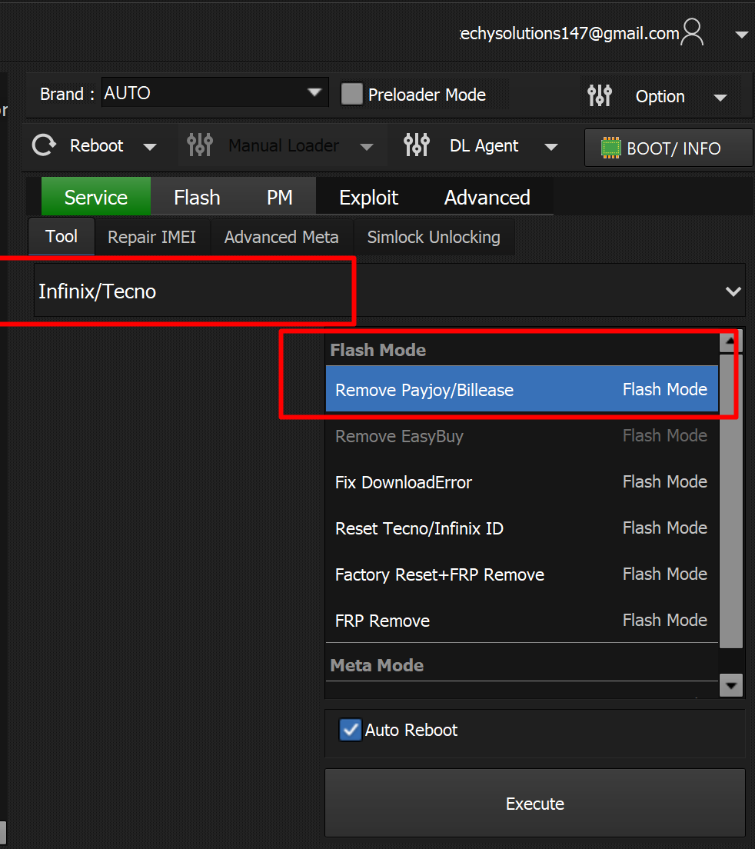Click the operation list scrollbar thumb
Screen dimensions: 755x849
pos(730,501)
